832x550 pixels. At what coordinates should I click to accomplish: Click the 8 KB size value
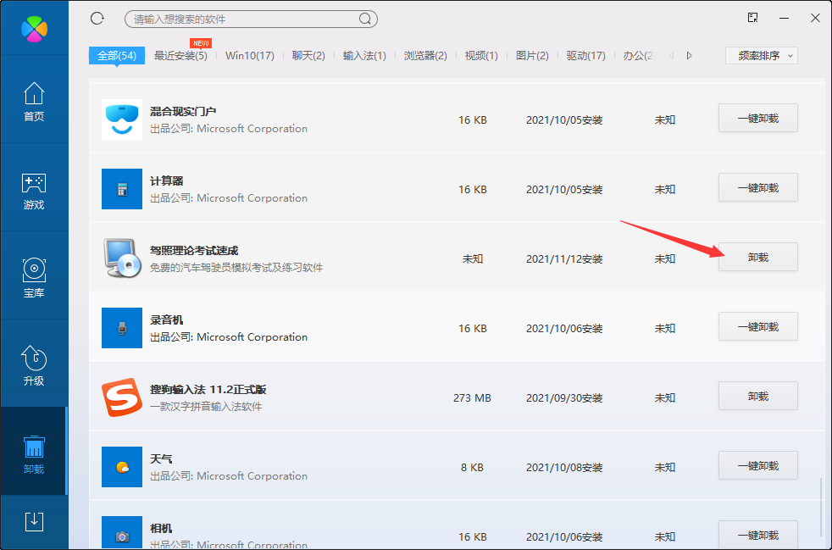(472, 467)
